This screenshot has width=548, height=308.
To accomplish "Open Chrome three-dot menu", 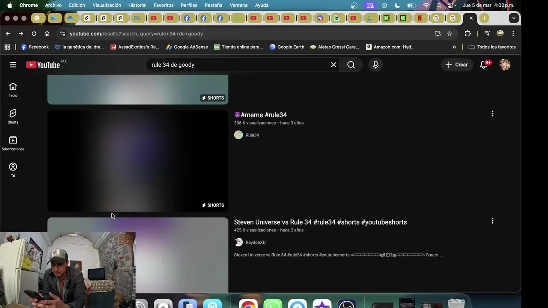I will coord(513,33).
